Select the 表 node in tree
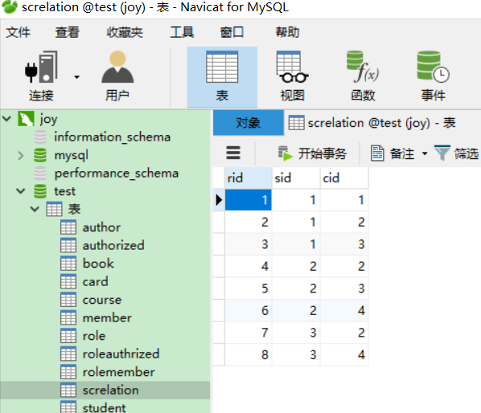Viewport: 481px width, 413px height. [74, 209]
